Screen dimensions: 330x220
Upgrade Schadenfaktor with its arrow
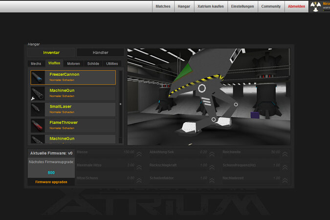click(212, 180)
